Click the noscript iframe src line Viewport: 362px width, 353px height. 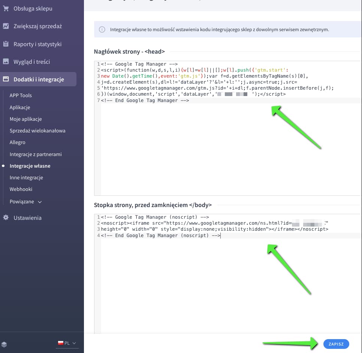coord(214,223)
